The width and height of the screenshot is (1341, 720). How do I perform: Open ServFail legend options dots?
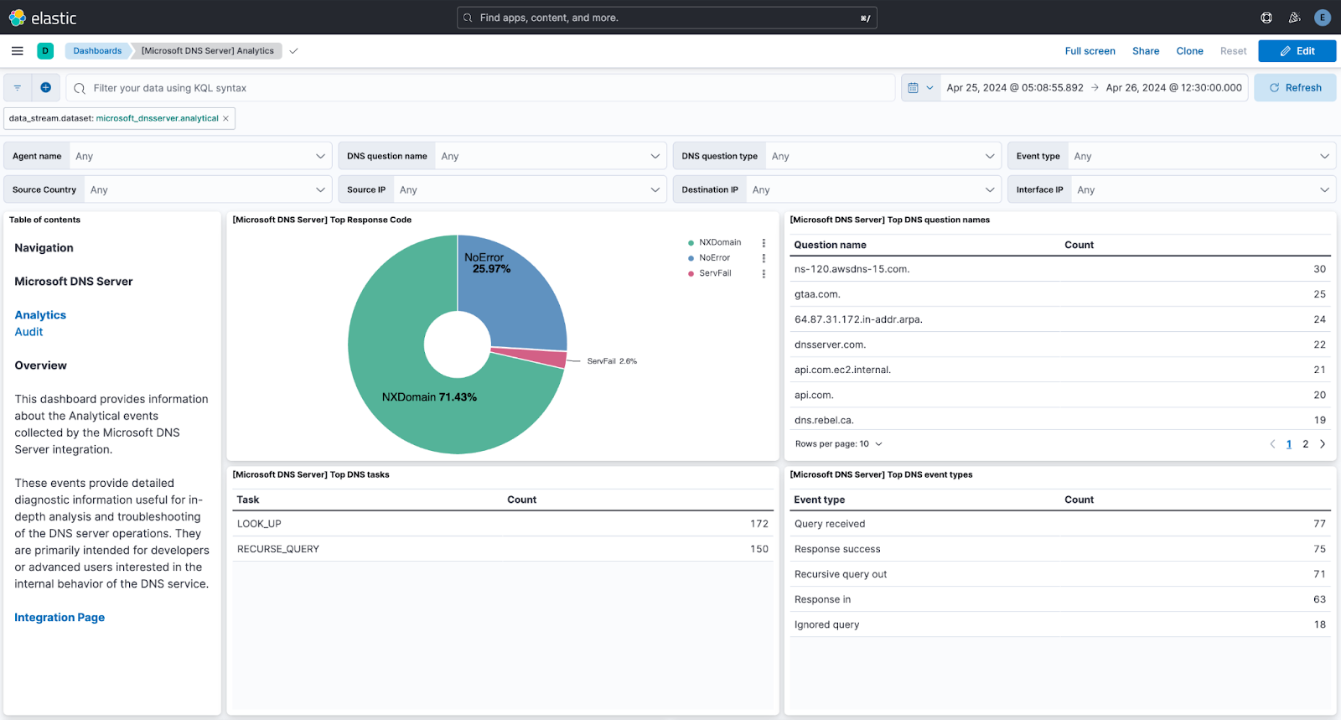[764, 274]
